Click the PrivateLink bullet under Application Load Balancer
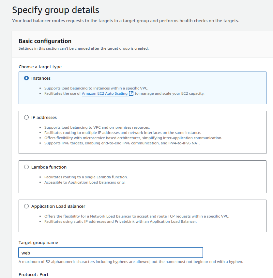Image resolution: width=273 pixels, height=278 pixels. [120, 221]
